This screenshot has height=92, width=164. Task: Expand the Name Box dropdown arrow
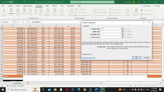11,22
